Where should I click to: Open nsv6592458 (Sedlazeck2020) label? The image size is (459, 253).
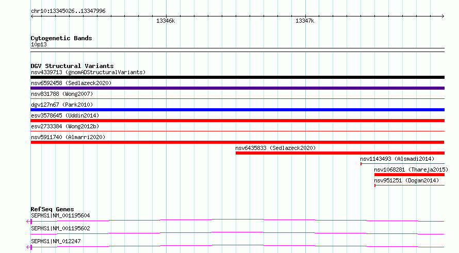71,83
